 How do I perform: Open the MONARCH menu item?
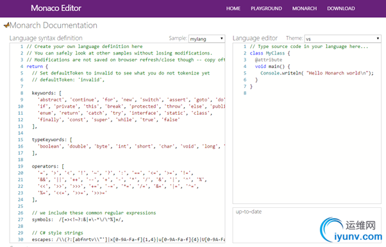(305, 8)
